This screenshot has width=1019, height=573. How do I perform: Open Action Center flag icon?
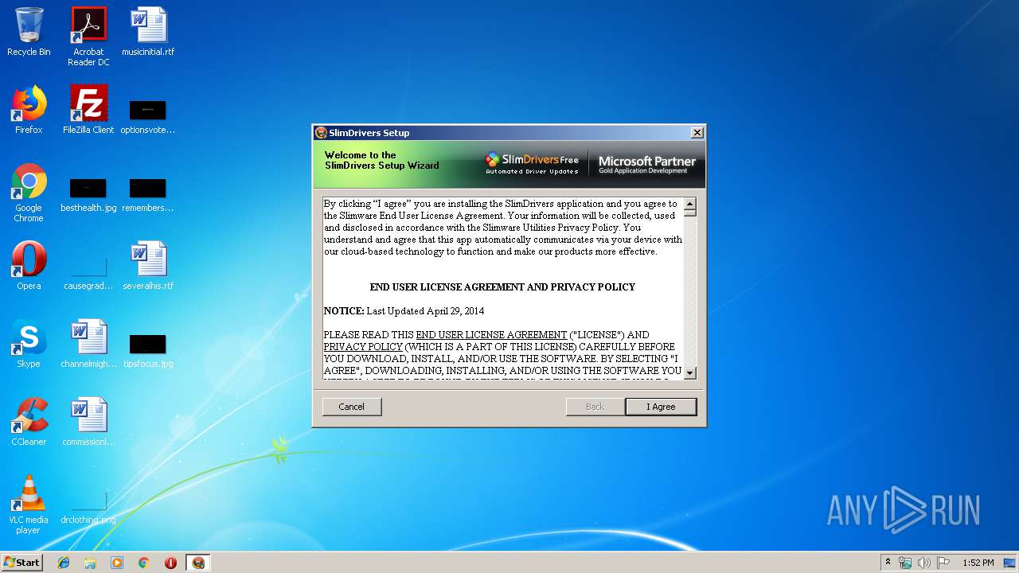coord(943,563)
